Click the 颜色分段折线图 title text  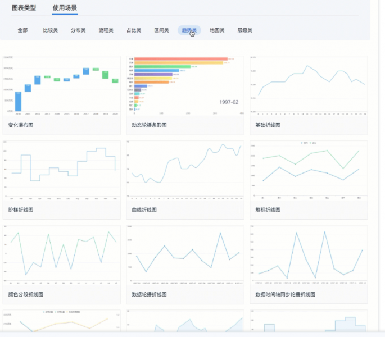[x=25, y=294]
